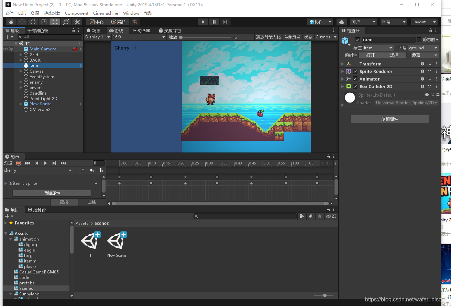The image size is (451, 306).
Task: Open the layer ground dropdown
Action: [x=423, y=48]
